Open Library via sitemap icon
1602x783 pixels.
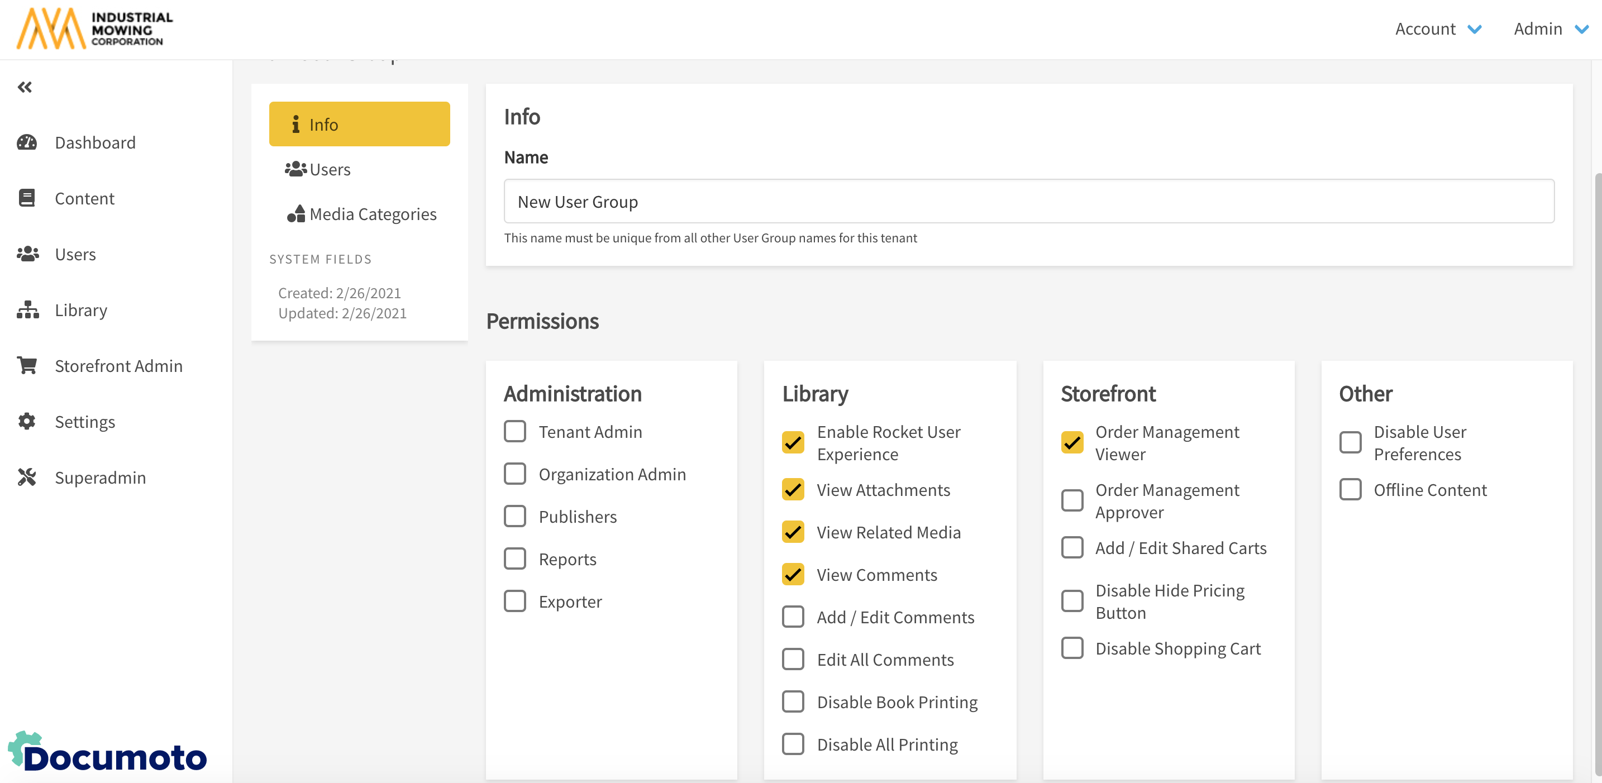(x=27, y=310)
